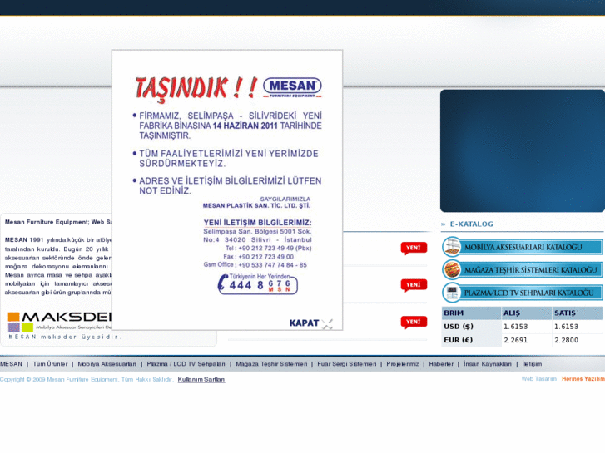Click the SATIŞ column header
605x453 pixels.
click(564, 313)
